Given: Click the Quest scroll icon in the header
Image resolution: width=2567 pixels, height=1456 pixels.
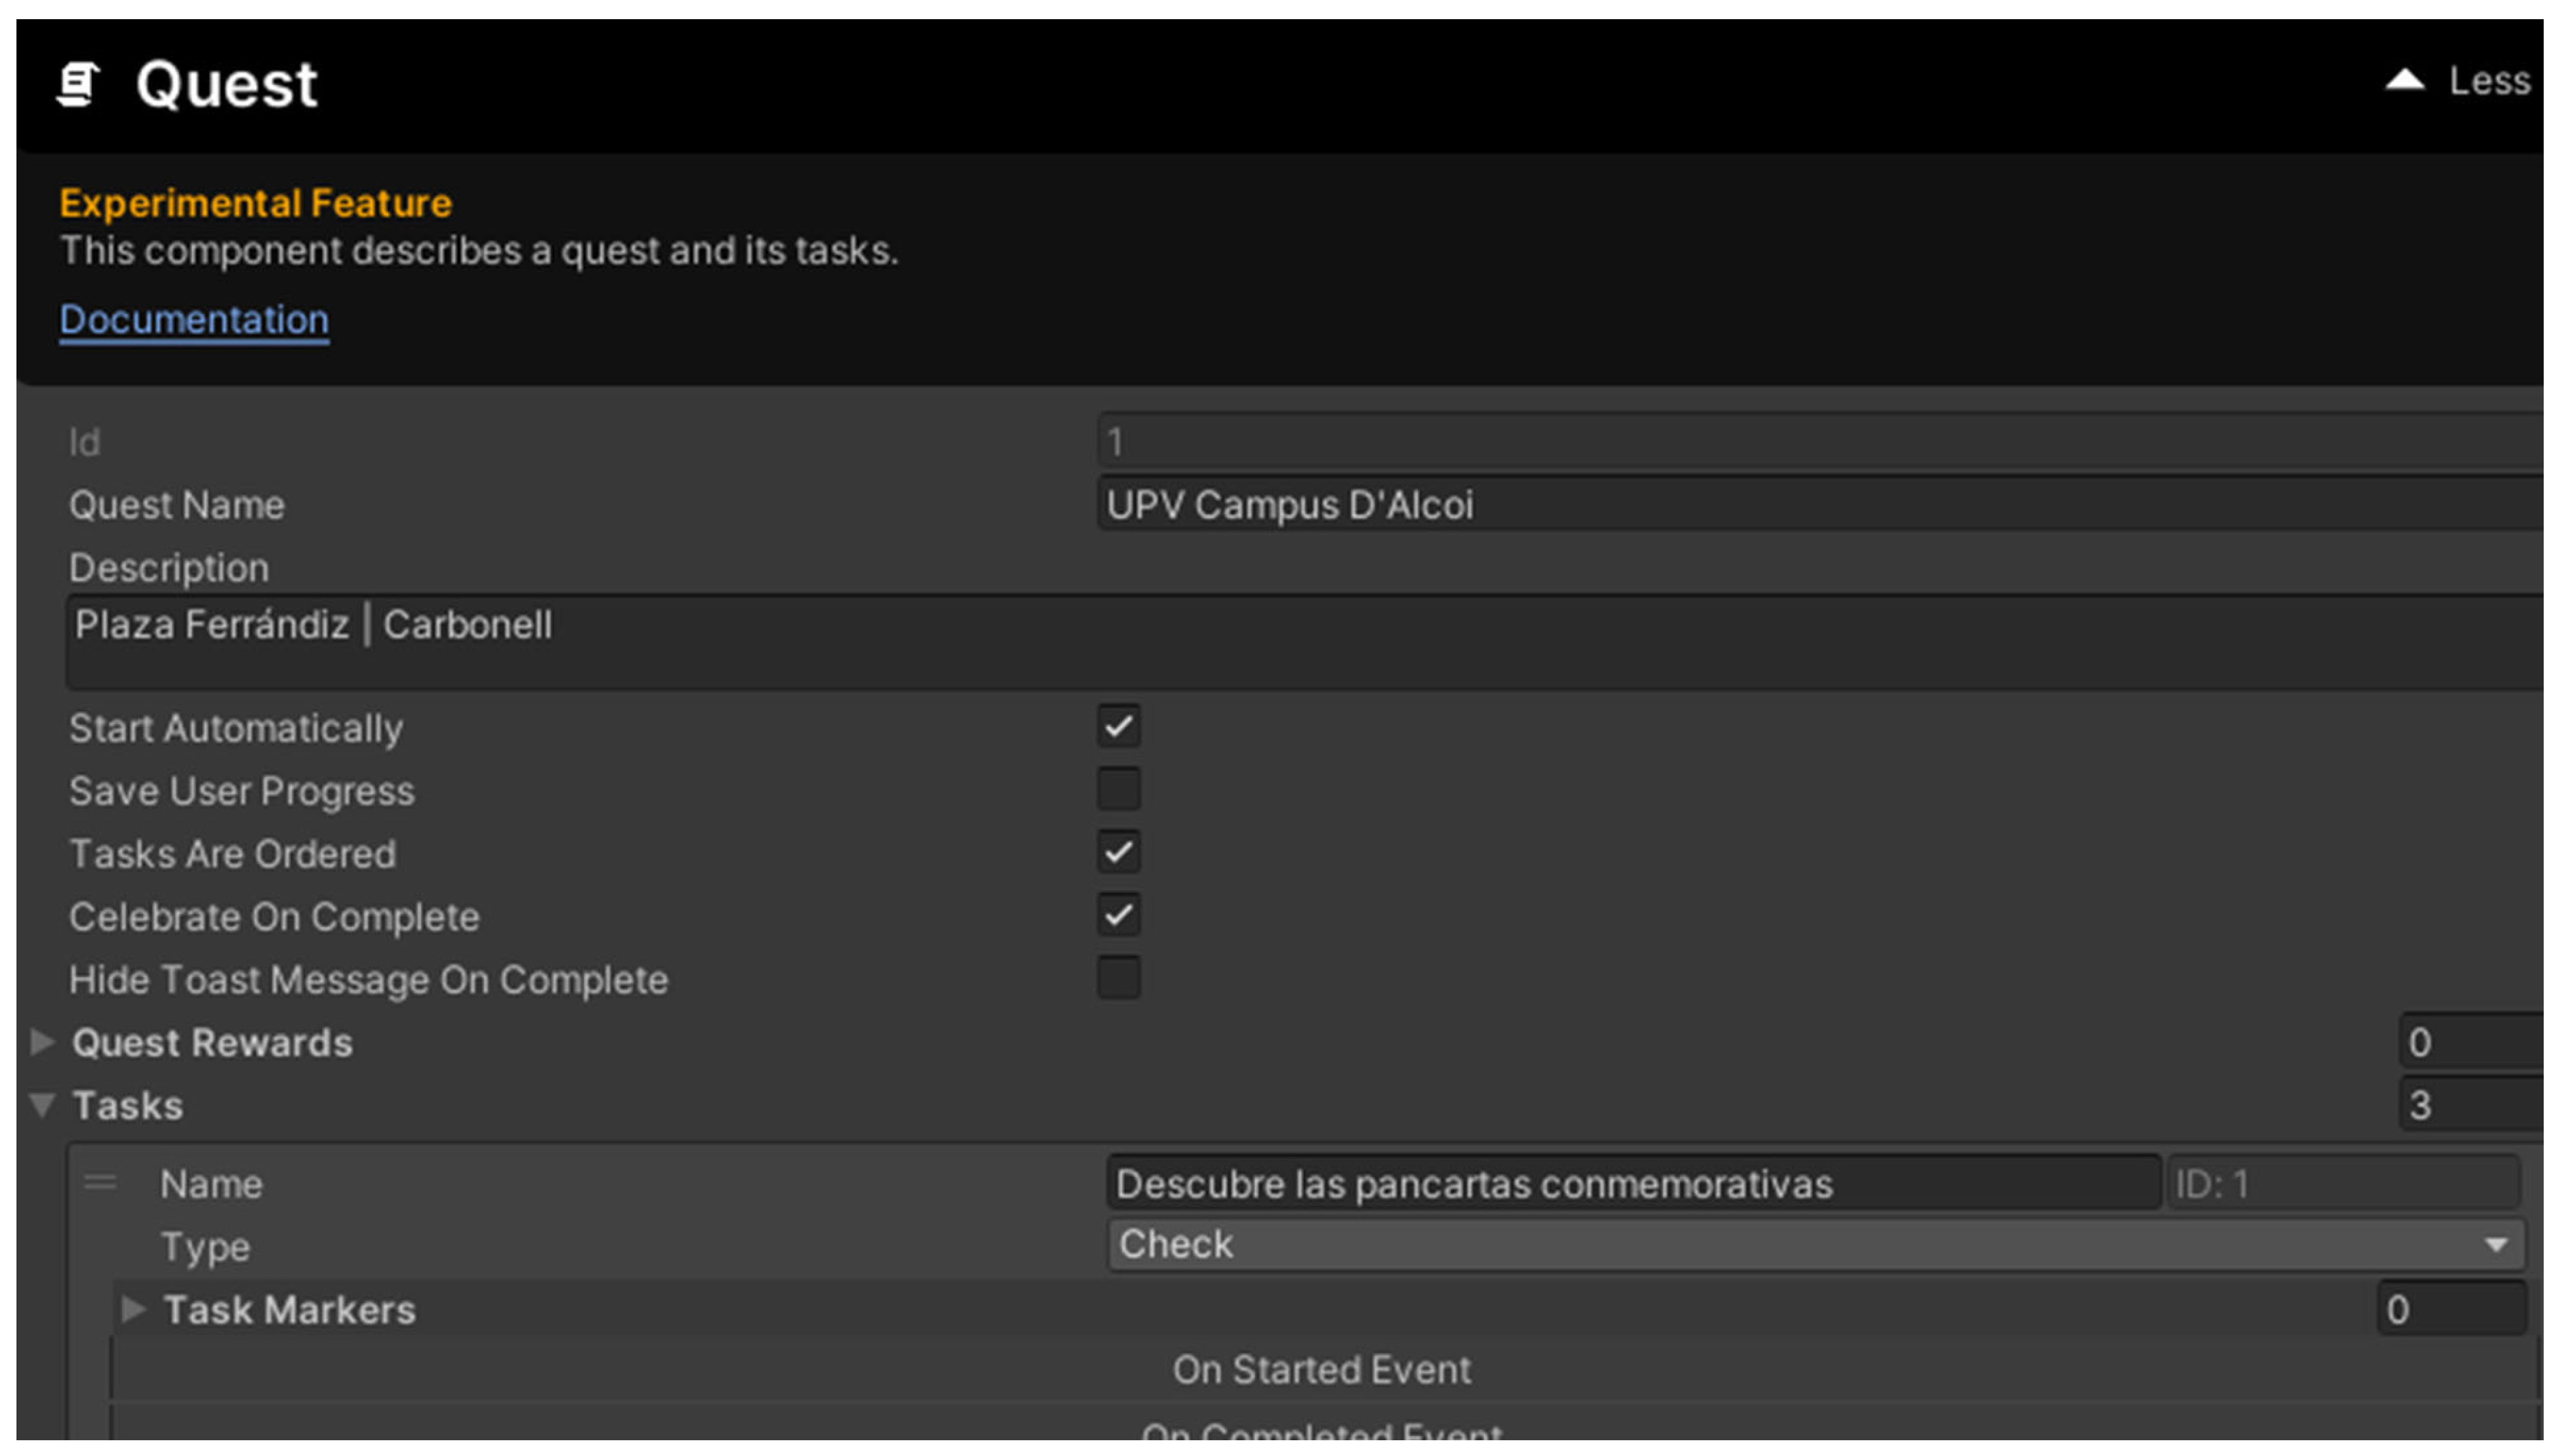Looking at the screenshot, I should tap(79, 84).
